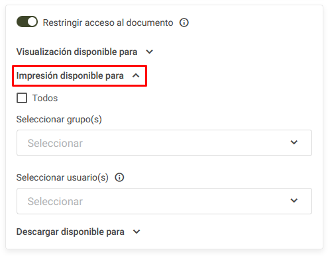This screenshot has height=256, width=330.
Task: Click info icon beside Seleccionar usuario(s)
Action: point(119,177)
